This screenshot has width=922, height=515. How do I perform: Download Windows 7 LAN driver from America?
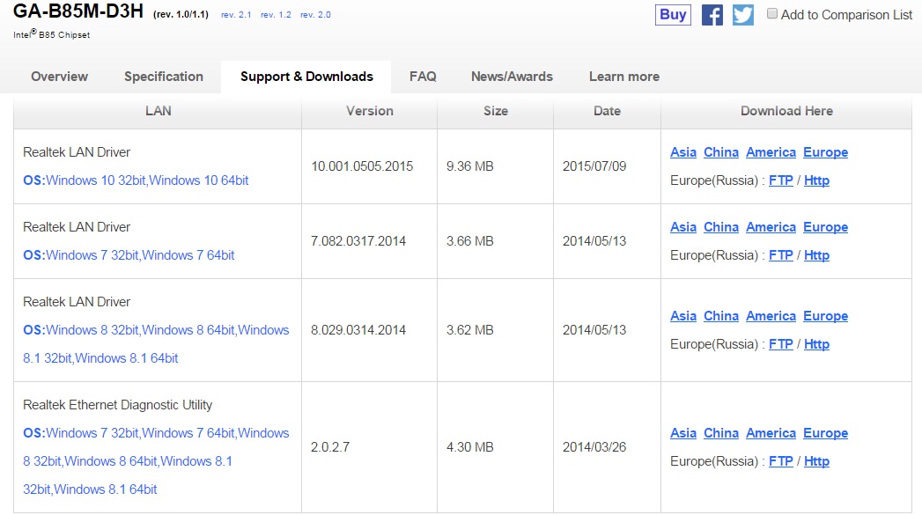pyautogui.click(x=771, y=227)
